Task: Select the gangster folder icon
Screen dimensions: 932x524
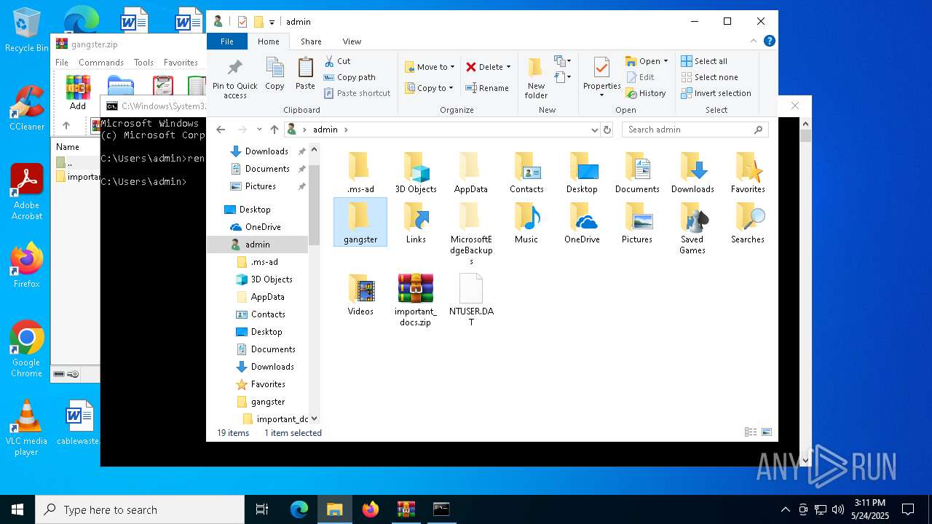Action: pyautogui.click(x=360, y=222)
